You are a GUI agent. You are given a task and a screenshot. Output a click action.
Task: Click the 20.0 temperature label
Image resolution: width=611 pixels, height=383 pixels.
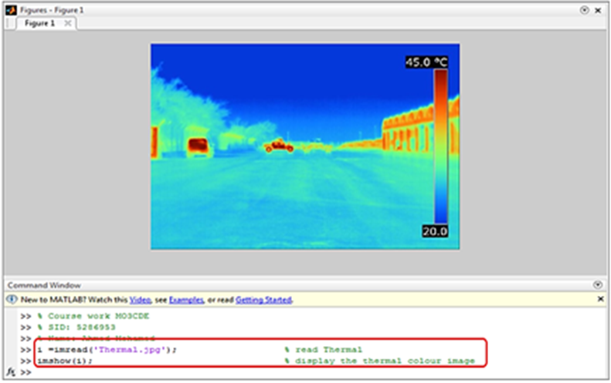pyautogui.click(x=435, y=231)
